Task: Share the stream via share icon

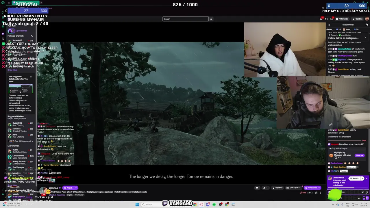Action: [x=316, y=193]
